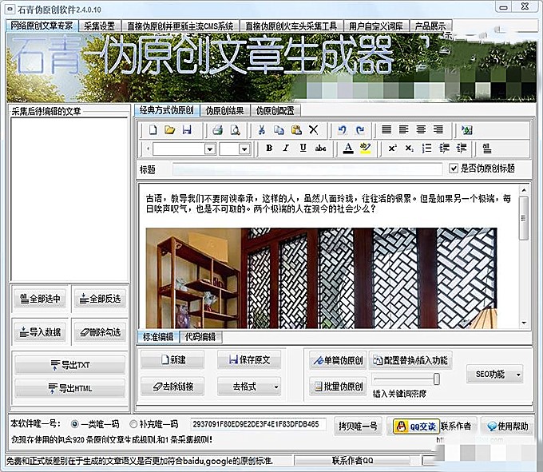
Task: Open the 伪原创结果 tab
Action: pos(224,110)
